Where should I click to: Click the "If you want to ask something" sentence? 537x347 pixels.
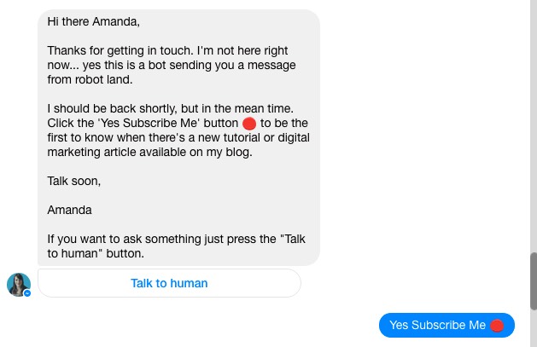[x=176, y=246]
